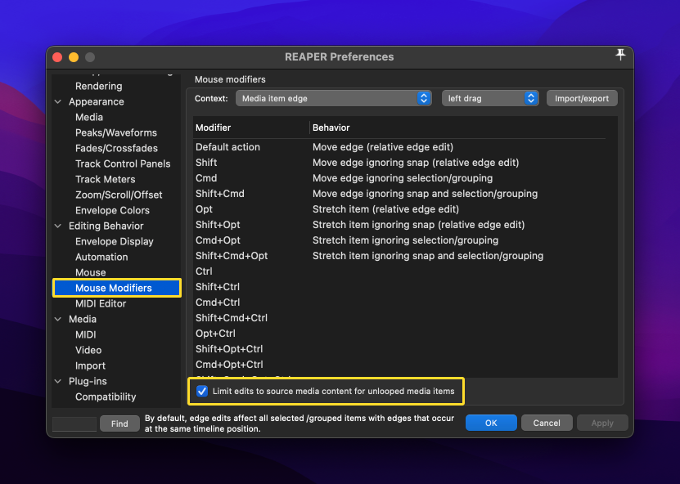Select the Appearance category label
The width and height of the screenshot is (680, 484).
97,102
